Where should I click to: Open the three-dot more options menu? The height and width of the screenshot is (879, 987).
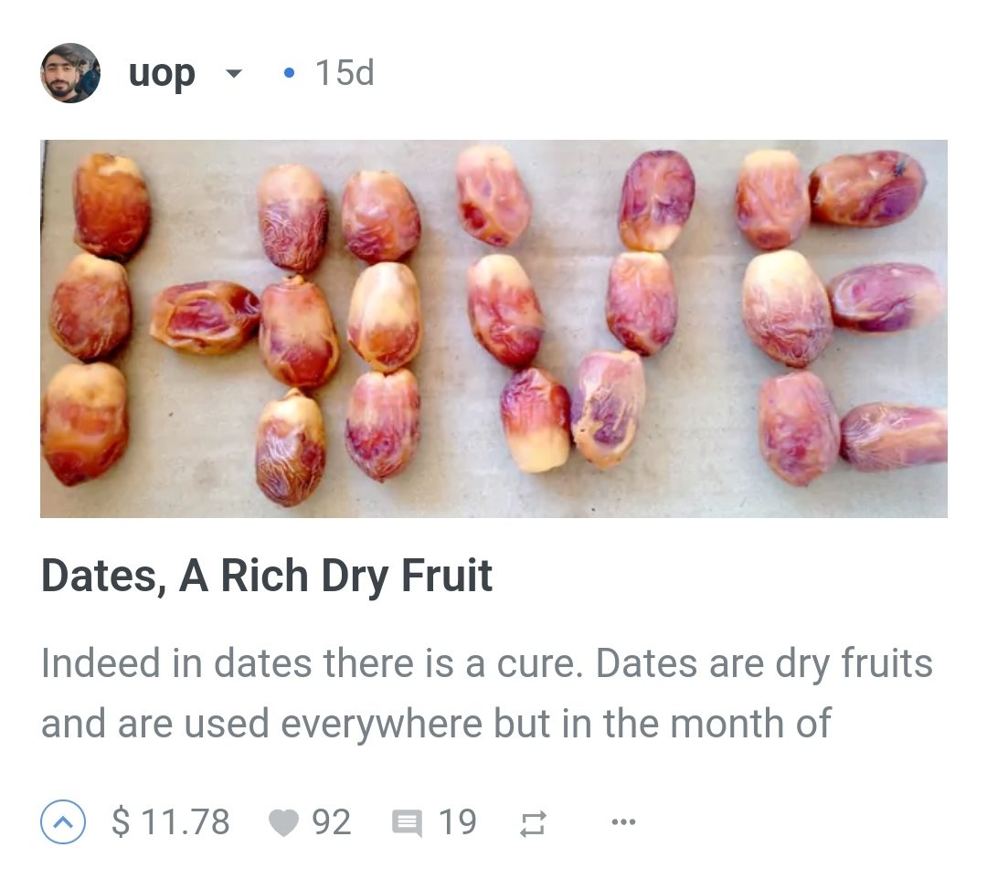623,821
